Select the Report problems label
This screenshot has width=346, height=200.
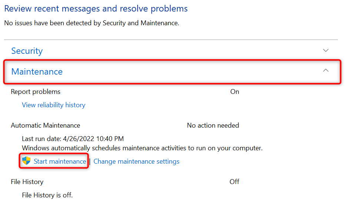coord(36,92)
